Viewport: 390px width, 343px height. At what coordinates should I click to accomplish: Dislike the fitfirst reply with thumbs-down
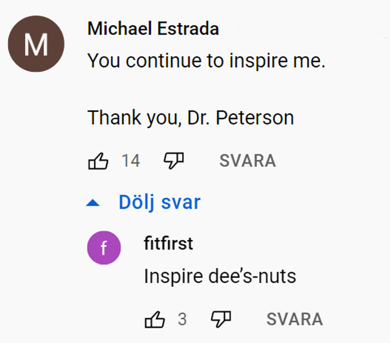click(221, 319)
